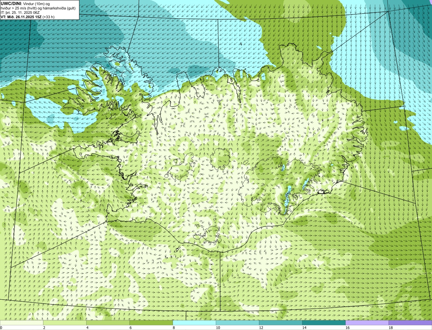The width and height of the screenshot is (432, 330).
Task: Click the 6–8 m/s darker green legend segment
Action: click(x=151, y=323)
